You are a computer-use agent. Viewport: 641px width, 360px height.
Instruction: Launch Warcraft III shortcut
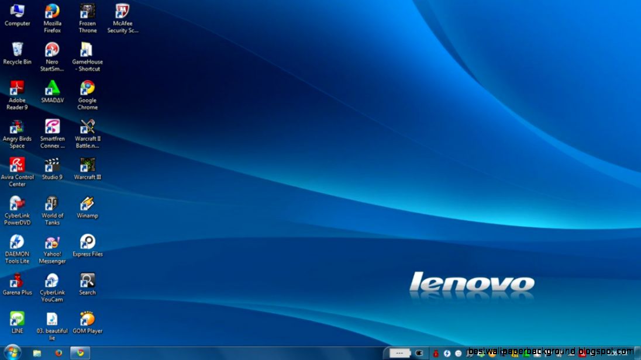(x=88, y=169)
